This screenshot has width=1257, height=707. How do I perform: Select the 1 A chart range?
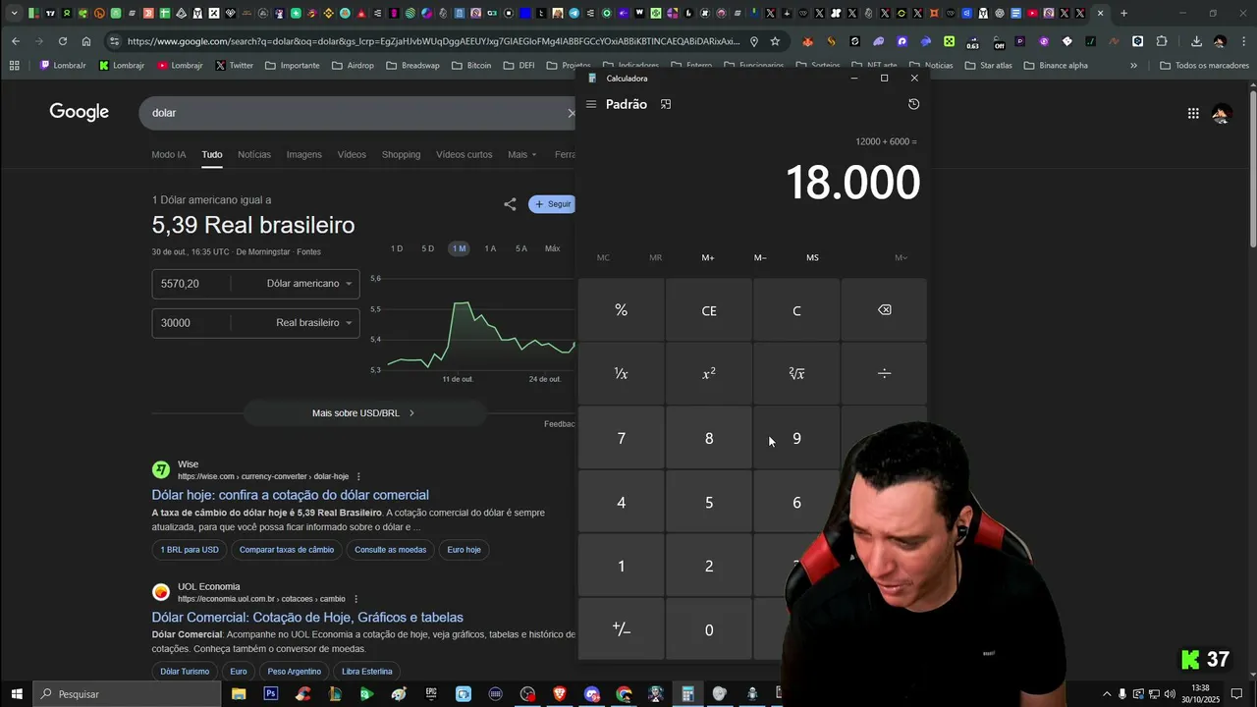tap(490, 248)
